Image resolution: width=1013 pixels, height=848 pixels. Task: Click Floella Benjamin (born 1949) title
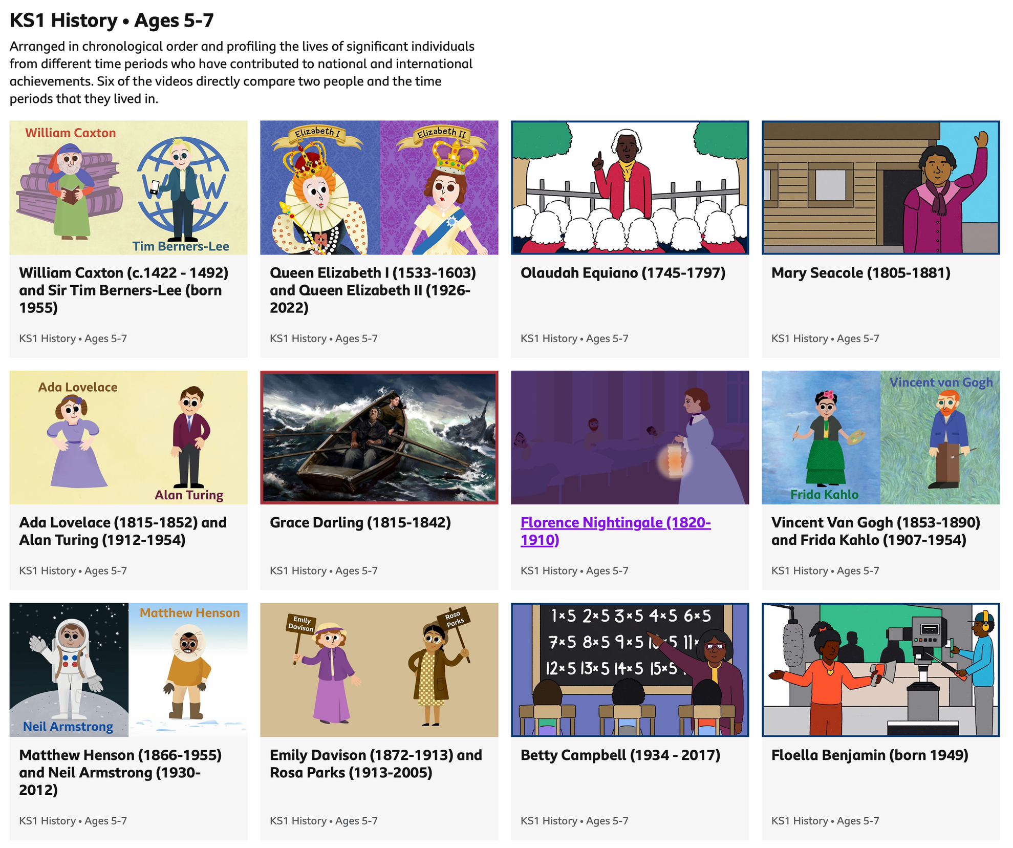(x=870, y=755)
